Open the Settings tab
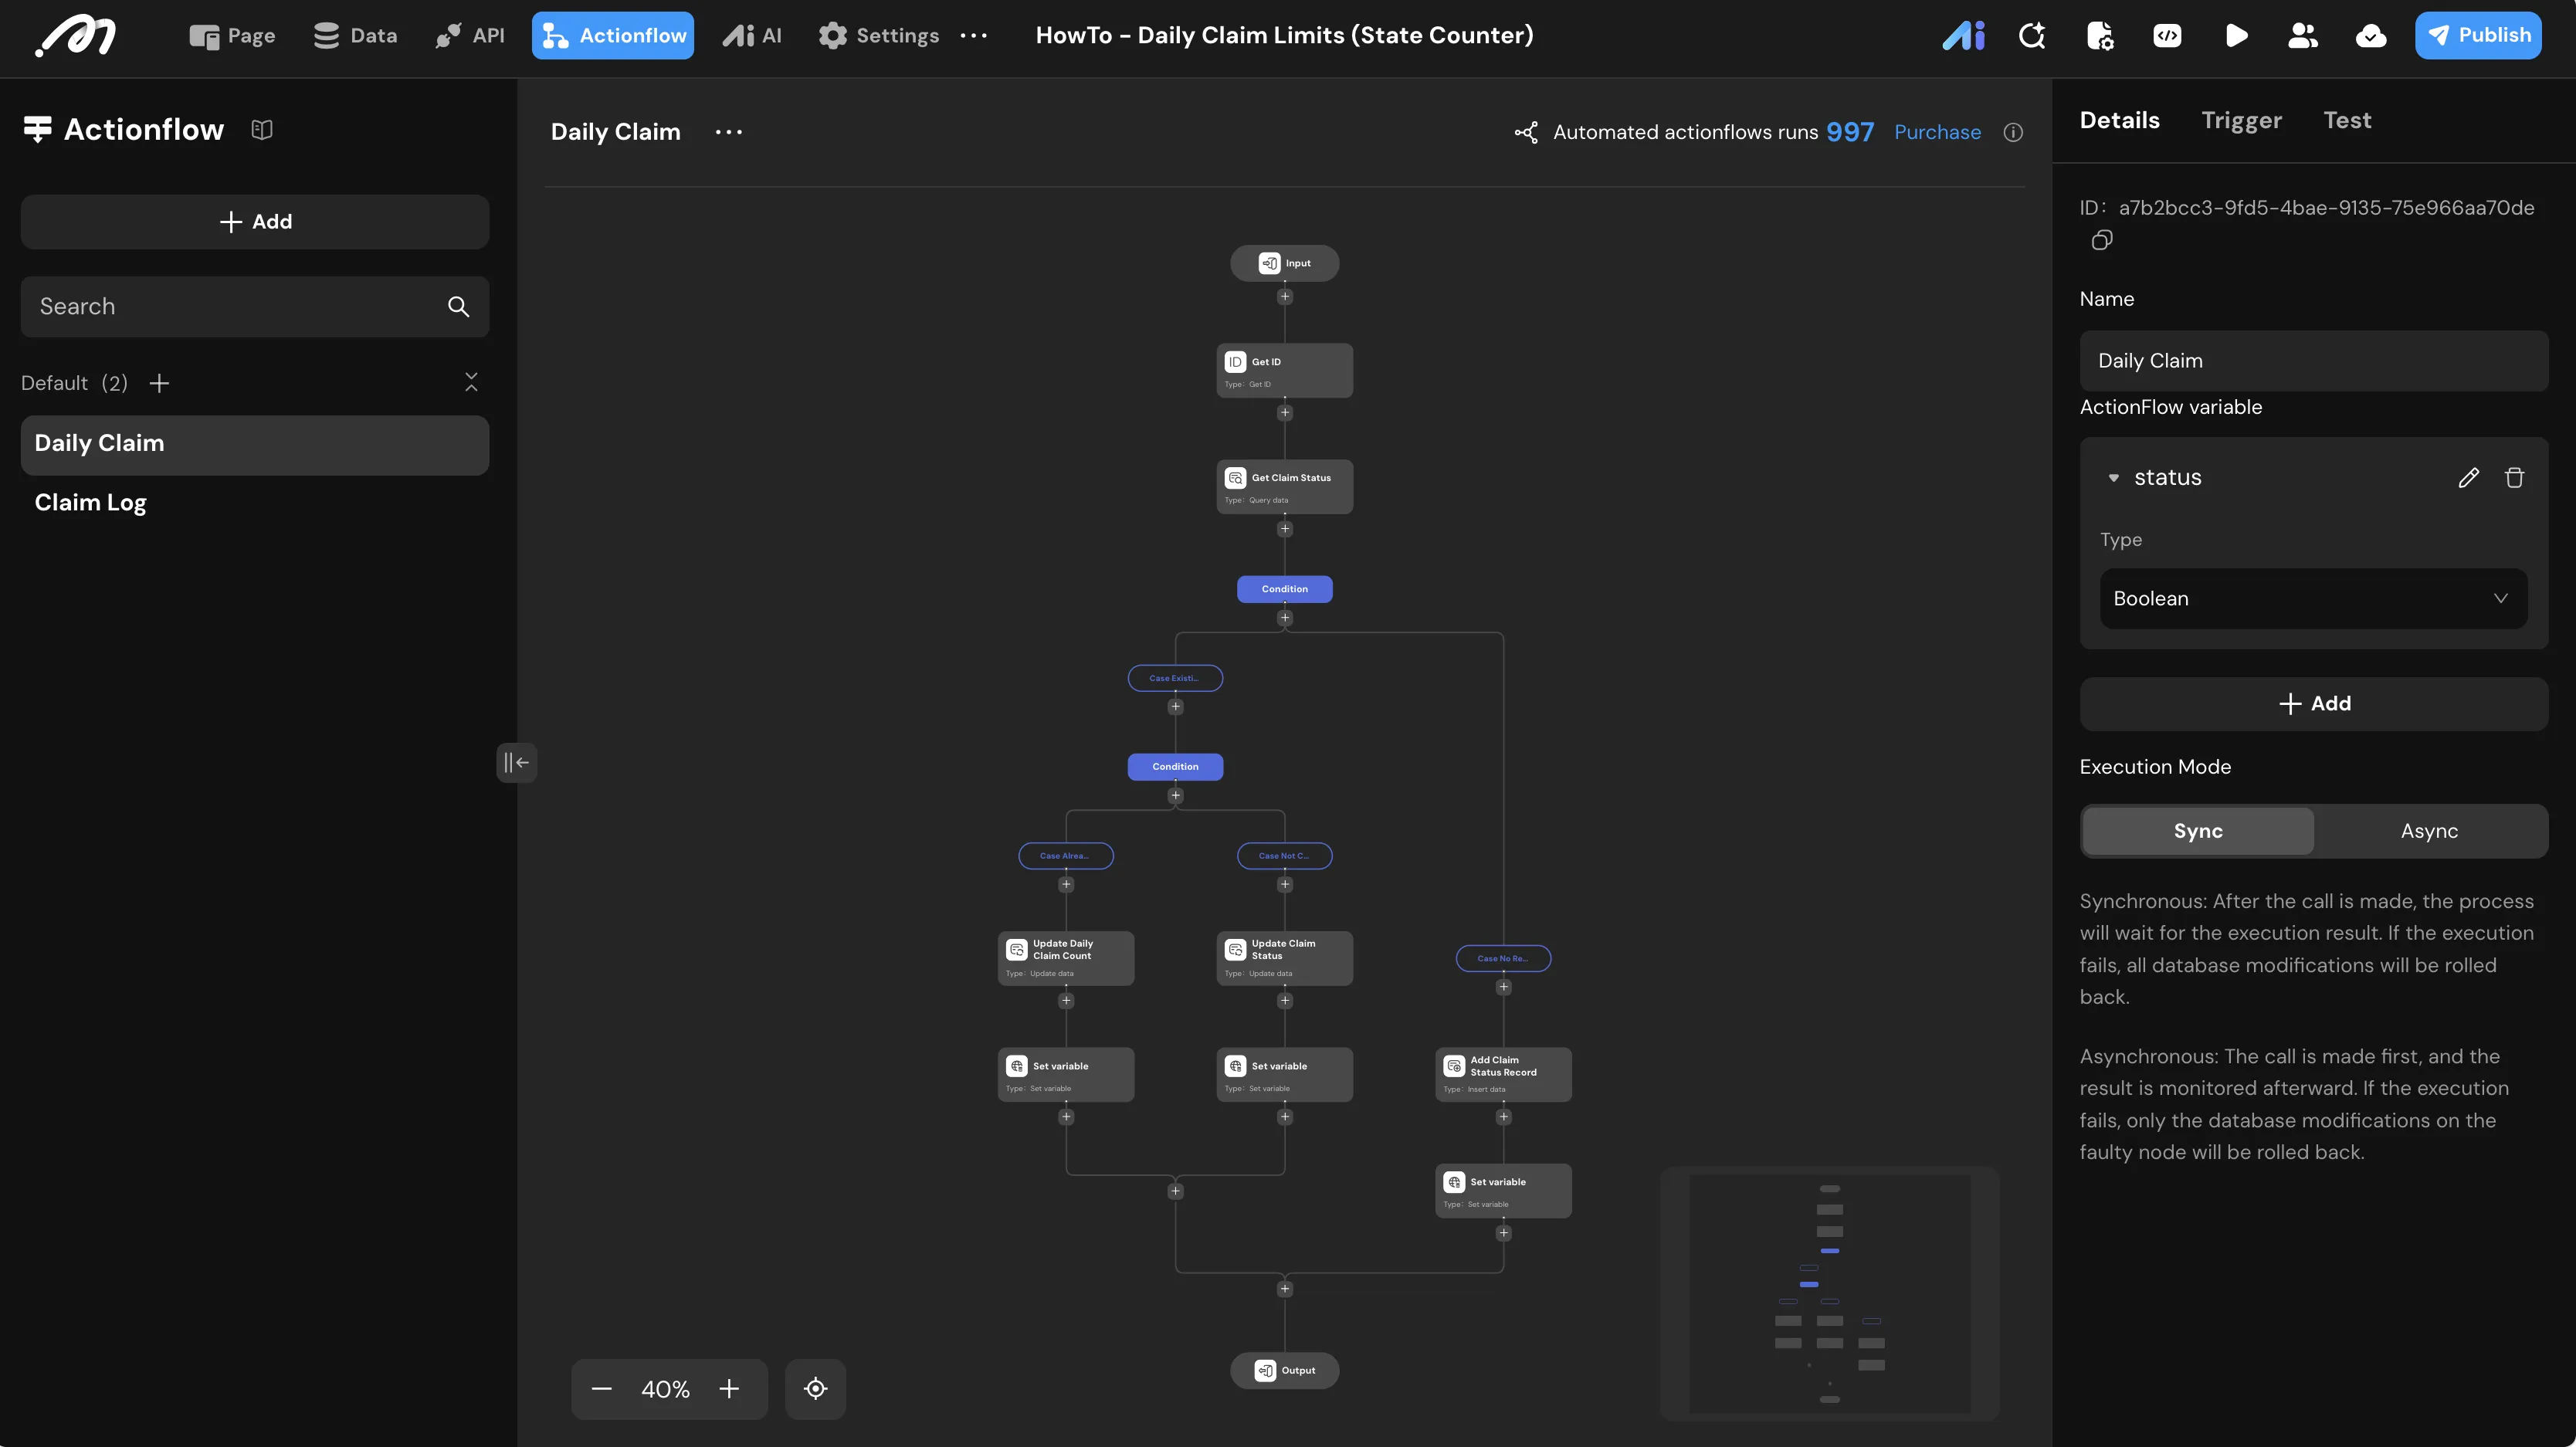Image resolution: width=2576 pixels, height=1447 pixels. point(879,36)
